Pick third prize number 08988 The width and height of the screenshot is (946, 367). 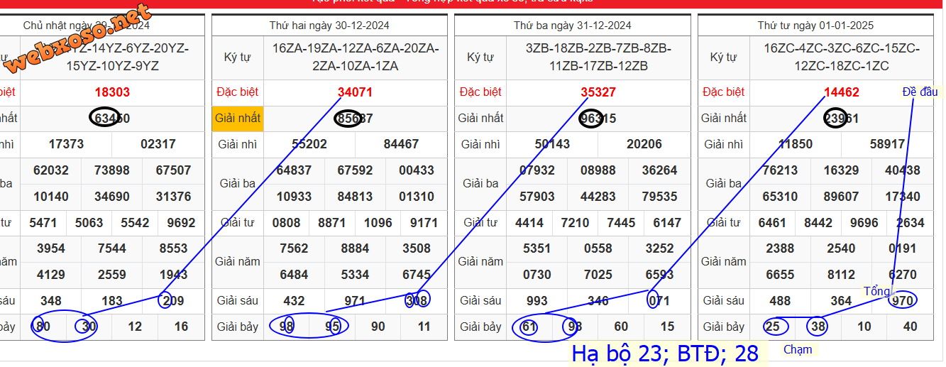point(598,170)
